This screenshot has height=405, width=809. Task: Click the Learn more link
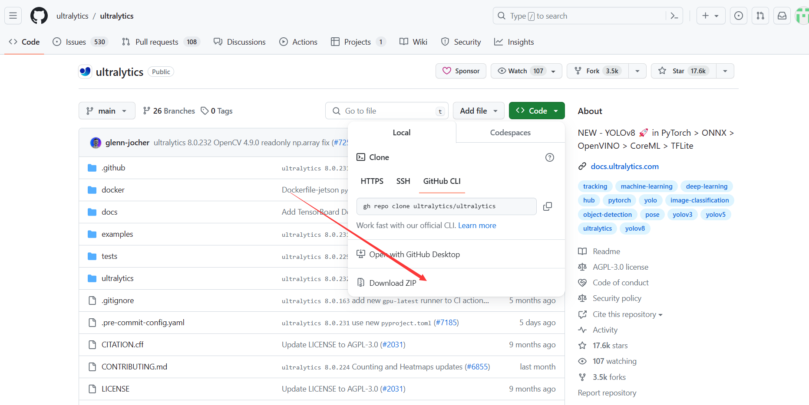(477, 225)
